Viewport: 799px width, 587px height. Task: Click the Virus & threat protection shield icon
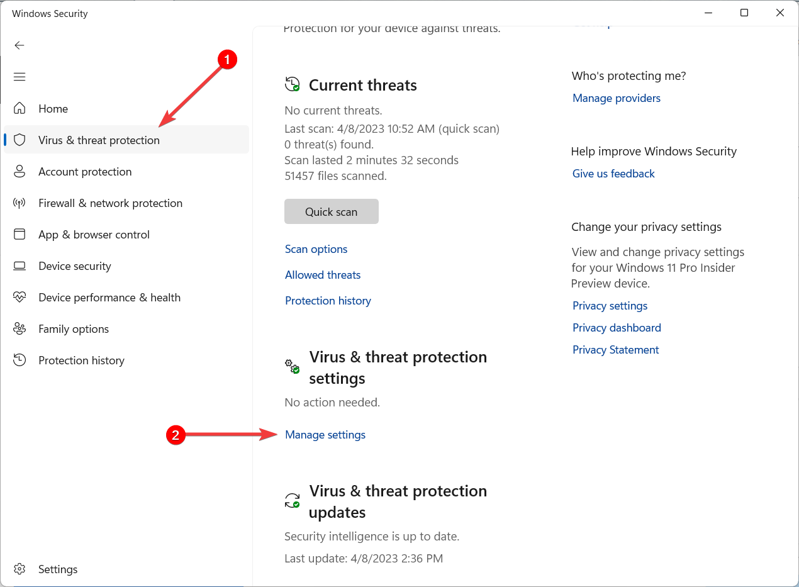tap(20, 140)
